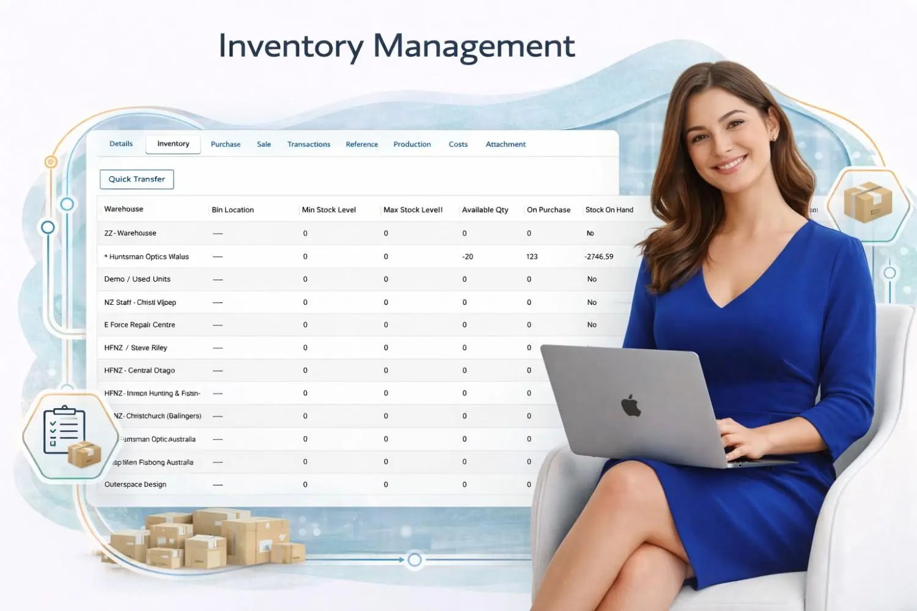Select the Reference tab

tap(361, 144)
